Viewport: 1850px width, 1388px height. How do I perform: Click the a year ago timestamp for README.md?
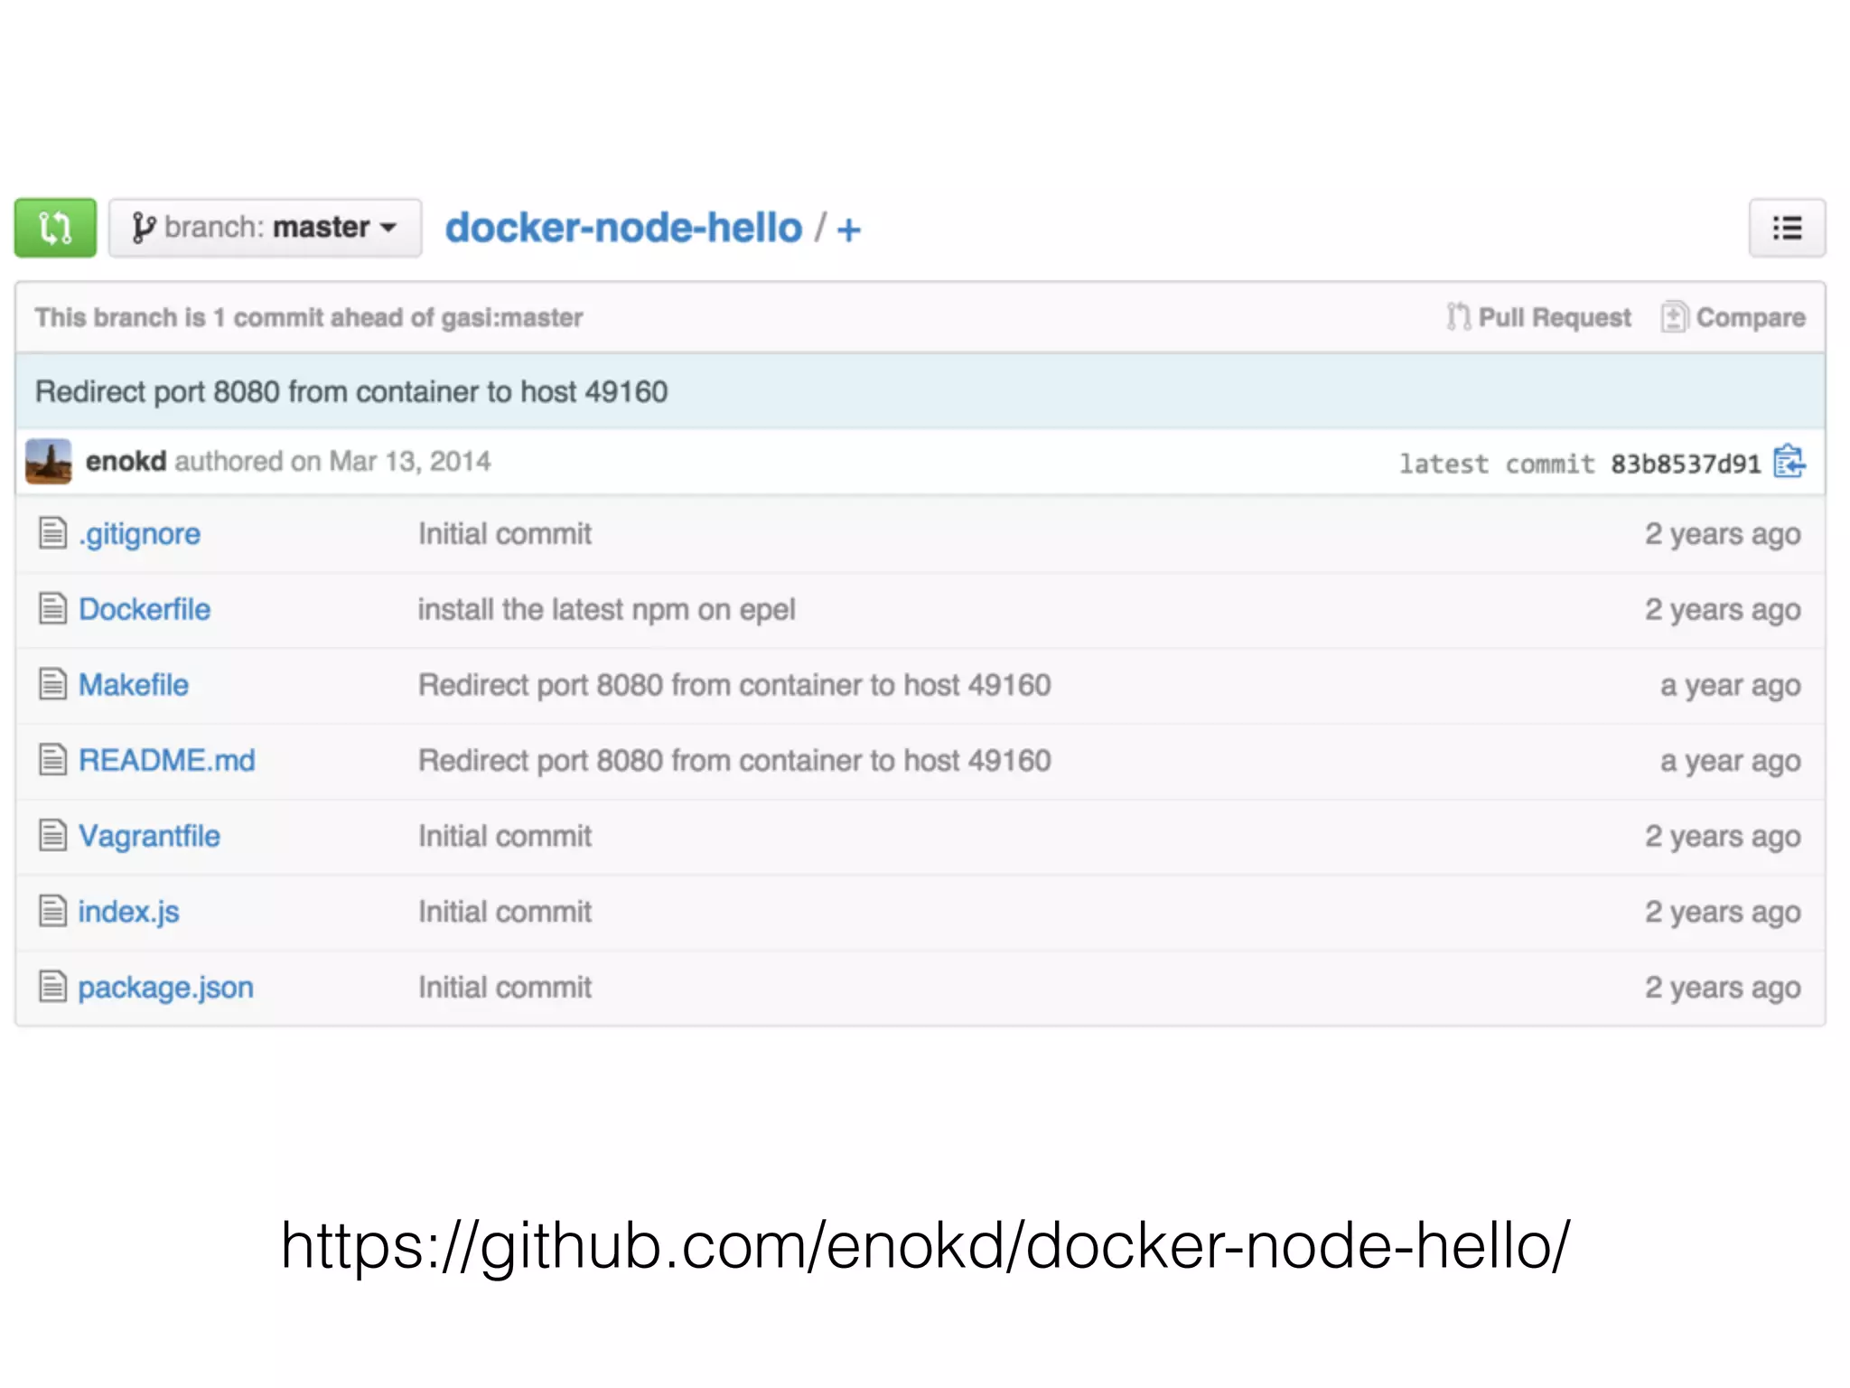click(1731, 761)
